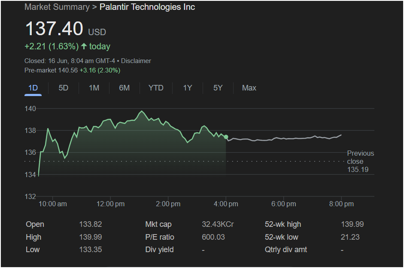Click the Open value 133.82
Viewport: 404px width, 268px height.
91,224
